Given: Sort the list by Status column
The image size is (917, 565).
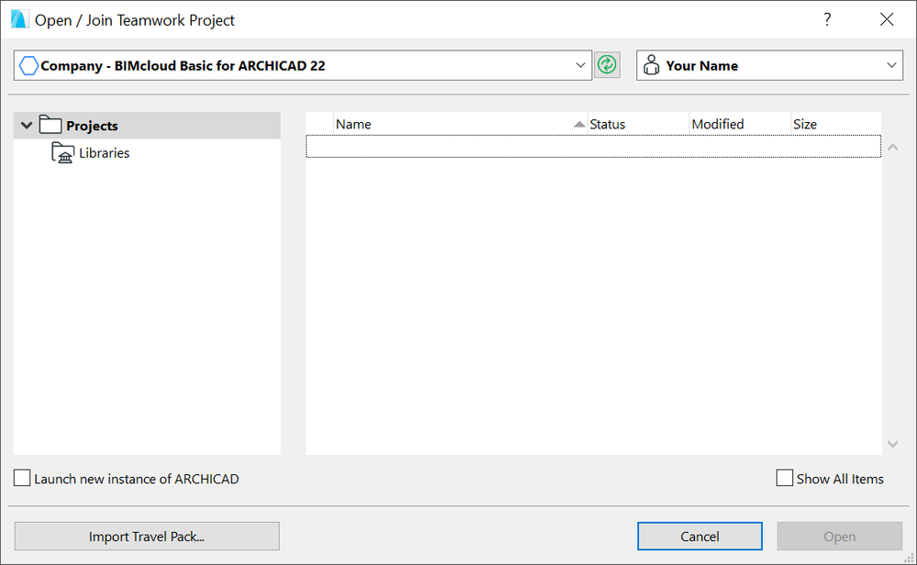Looking at the screenshot, I should coord(639,124).
